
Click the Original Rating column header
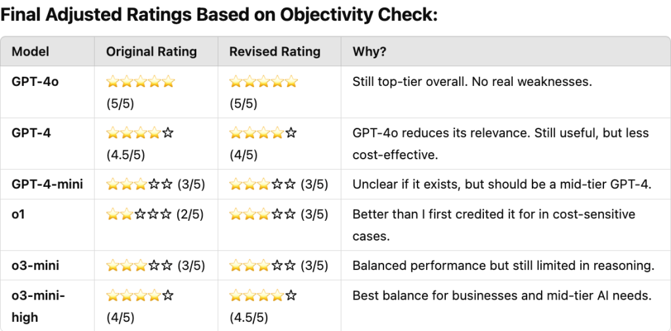(x=152, y=51)
